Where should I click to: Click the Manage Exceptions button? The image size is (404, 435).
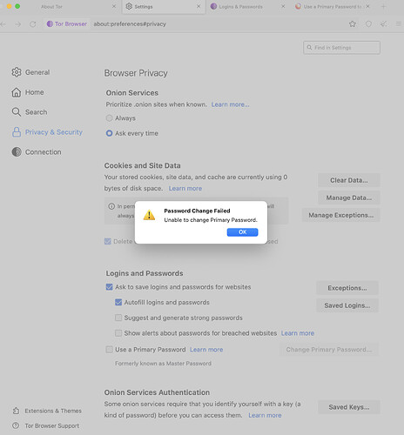[341, 215]
